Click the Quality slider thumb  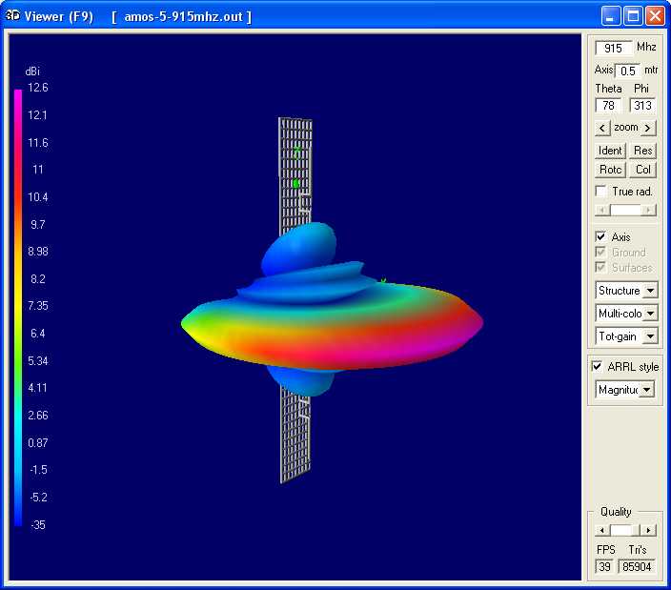pyautogui.click(x=621, y=530)
